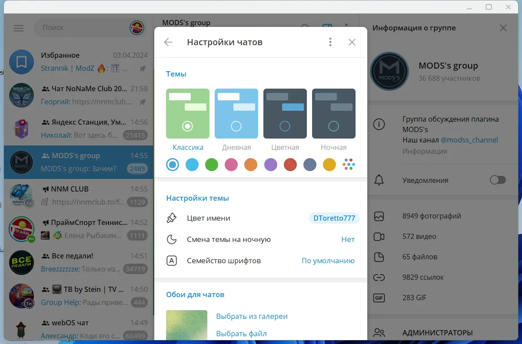
Task: Open the hamburger menu in sidebar
Action: click(x=18, y=28)
